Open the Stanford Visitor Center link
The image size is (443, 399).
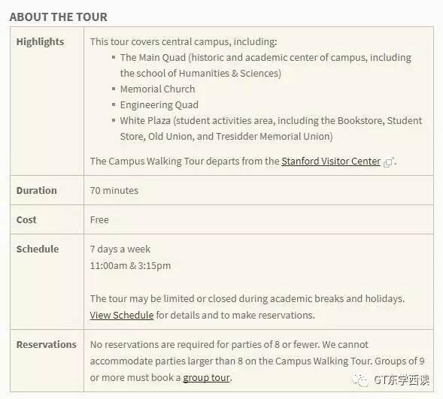[x=331, y=161]
